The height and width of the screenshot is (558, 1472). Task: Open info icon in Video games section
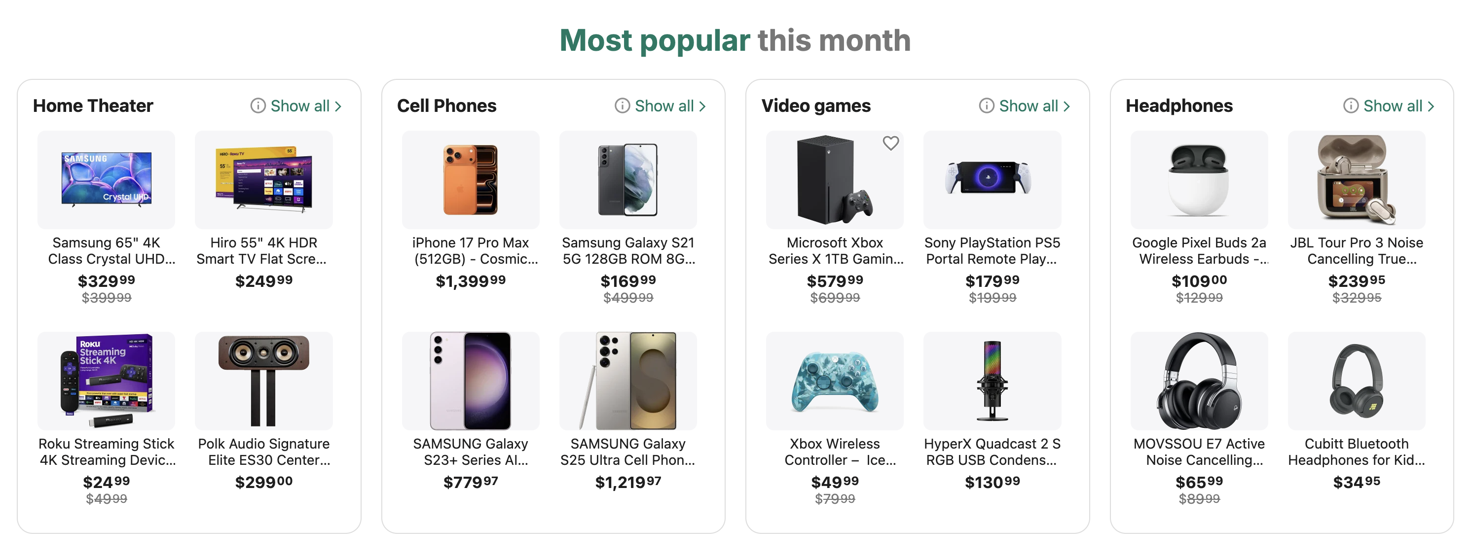click(x=986, y=105)
